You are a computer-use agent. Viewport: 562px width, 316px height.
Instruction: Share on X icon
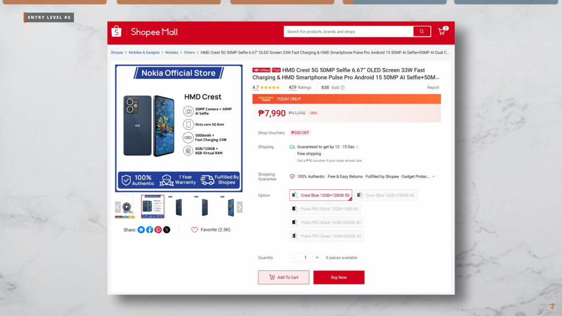pyautogui.click(x=167, y=230)
